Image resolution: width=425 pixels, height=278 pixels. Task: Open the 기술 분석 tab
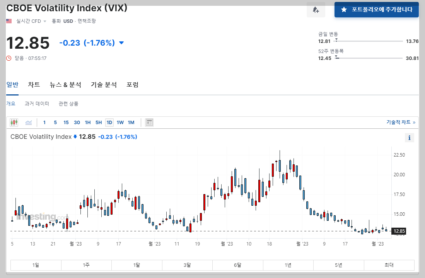pyautogui.click(x=104, y=85)
